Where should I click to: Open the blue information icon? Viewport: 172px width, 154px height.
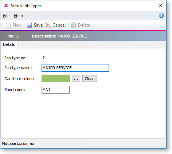[x=161, y=16]
